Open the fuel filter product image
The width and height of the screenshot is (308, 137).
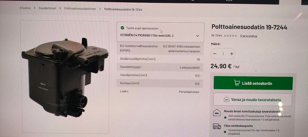pyautogui.click(x=65, y=77)
